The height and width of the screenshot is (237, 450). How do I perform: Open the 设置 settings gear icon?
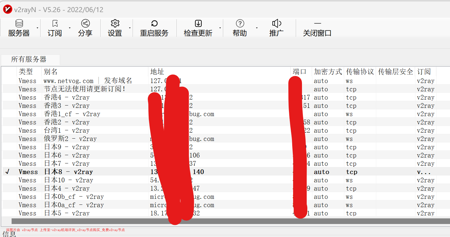pyautogui.click(x=115, y=24)
